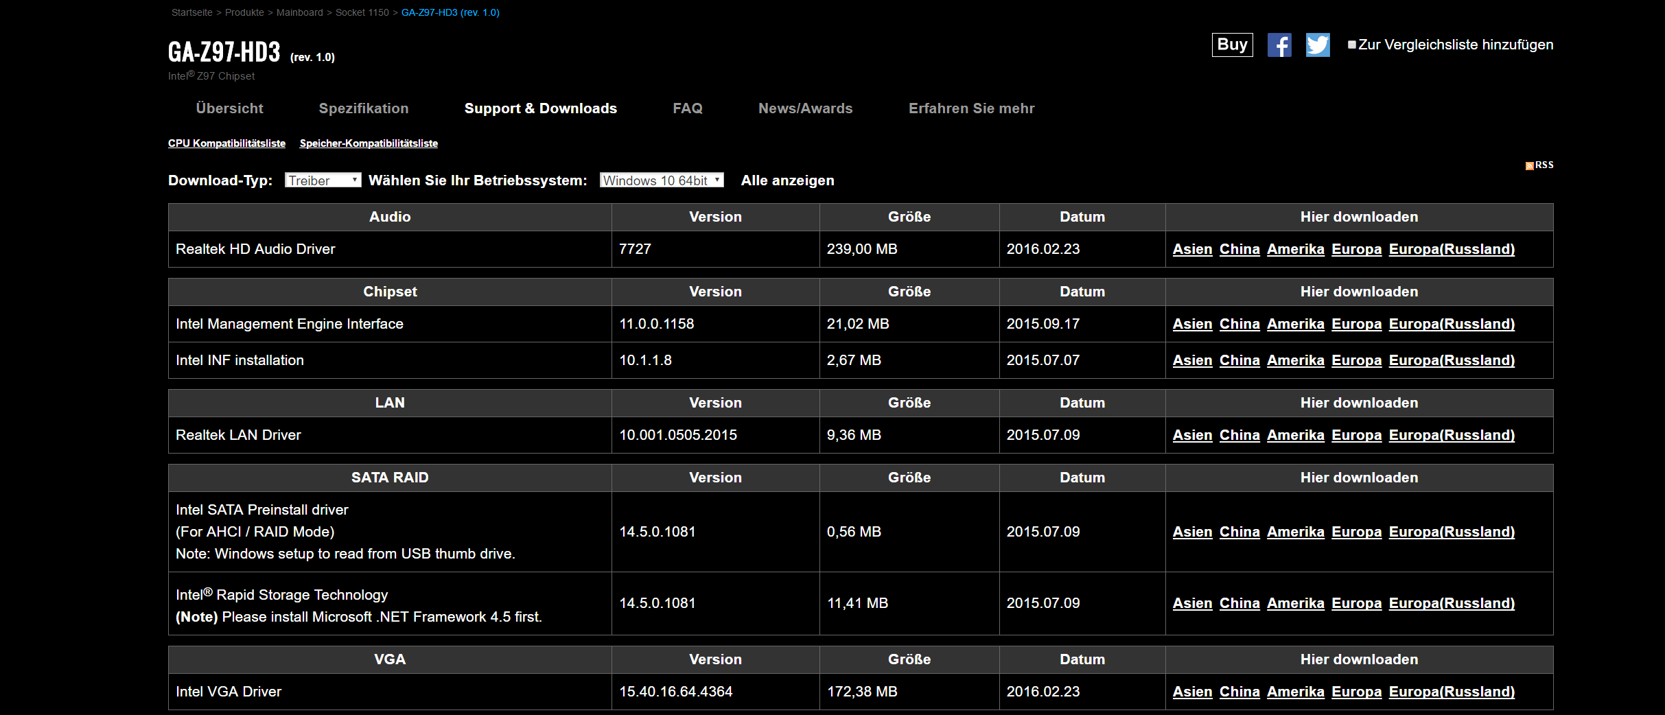The image size is (1665, 715).
Task: Open the FAQ tab
Action: 688,108
